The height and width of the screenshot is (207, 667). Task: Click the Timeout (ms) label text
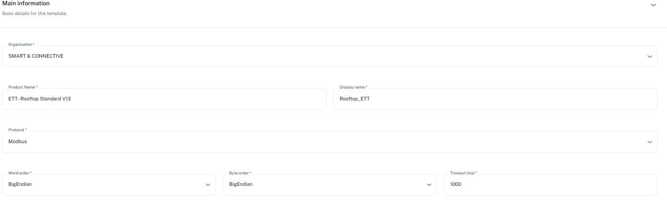462,173
